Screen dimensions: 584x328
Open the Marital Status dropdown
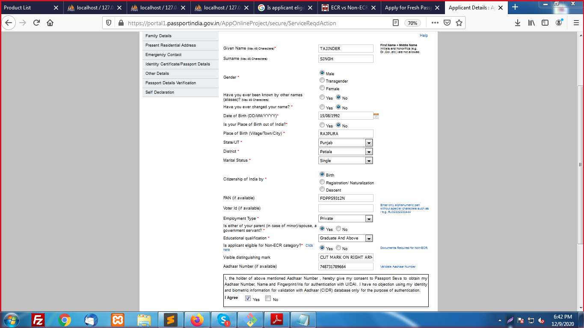tap(369, 161)
